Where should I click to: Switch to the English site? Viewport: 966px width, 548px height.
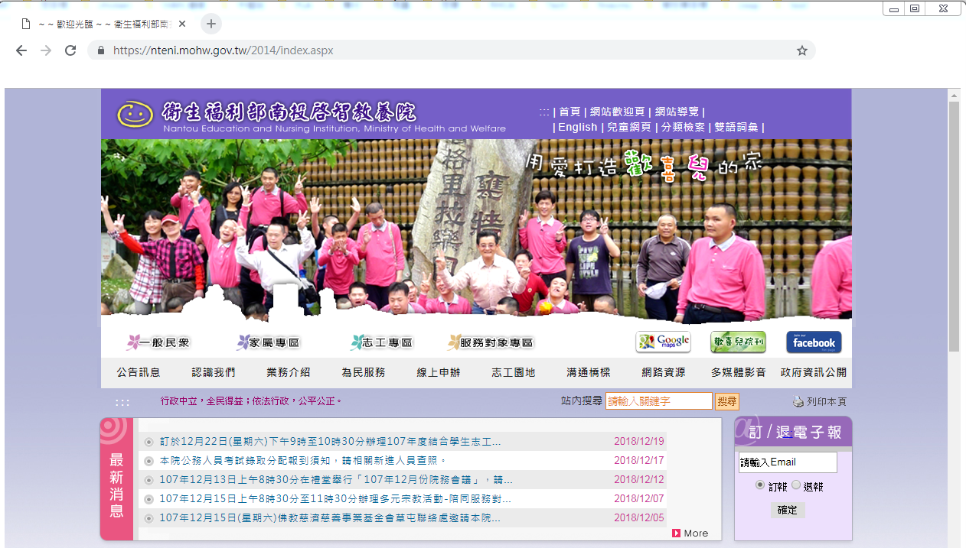pos(578,128)
